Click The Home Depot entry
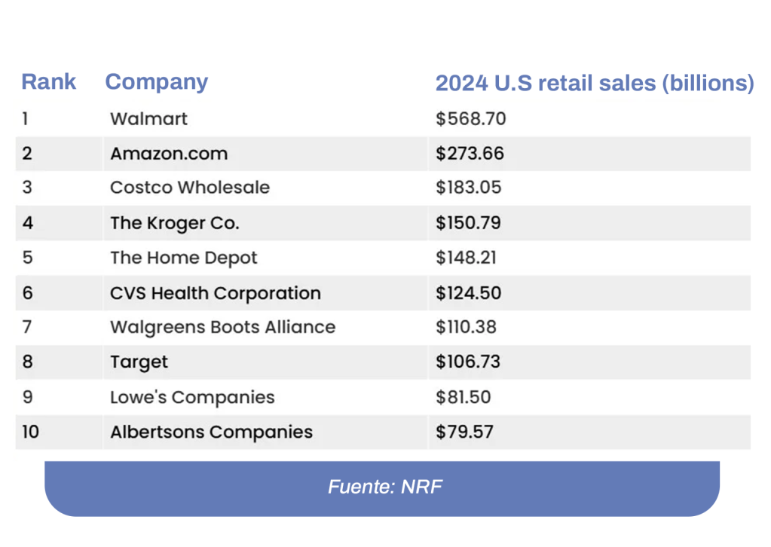The height and width of the screenshot is (547, 771). pyautogui.click(x=184, y=258)
